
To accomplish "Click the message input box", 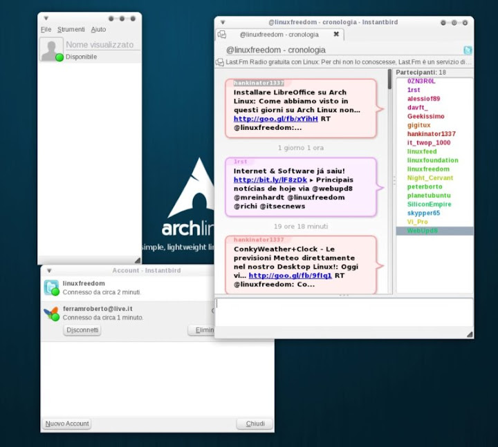I will click(344, 312).
